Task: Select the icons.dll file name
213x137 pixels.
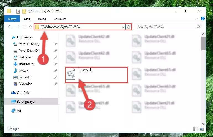Action: click(85, 70)
